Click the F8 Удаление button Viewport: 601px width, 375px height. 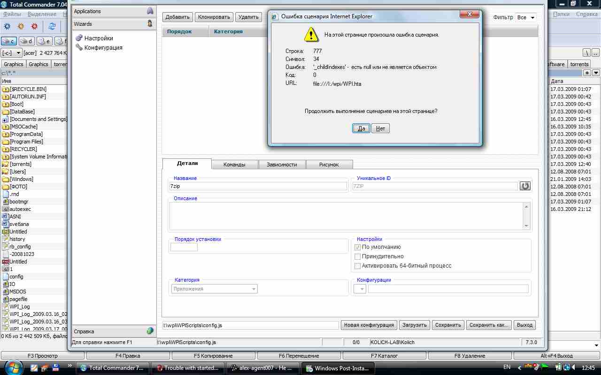point(470,356)
